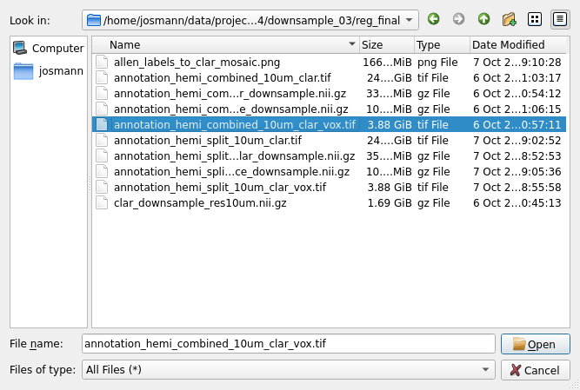Click the Forward navigation arrow icon
The image size is (580, 390).
pos(458,19)
